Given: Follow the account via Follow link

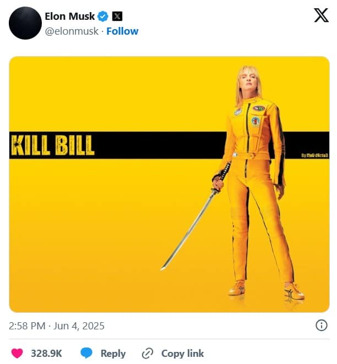Looking at the screenshot, I should (122, 31).
